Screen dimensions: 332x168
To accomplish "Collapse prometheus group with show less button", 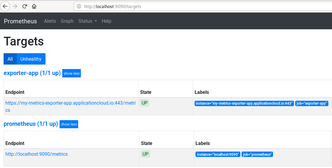I will click(69, 124).
